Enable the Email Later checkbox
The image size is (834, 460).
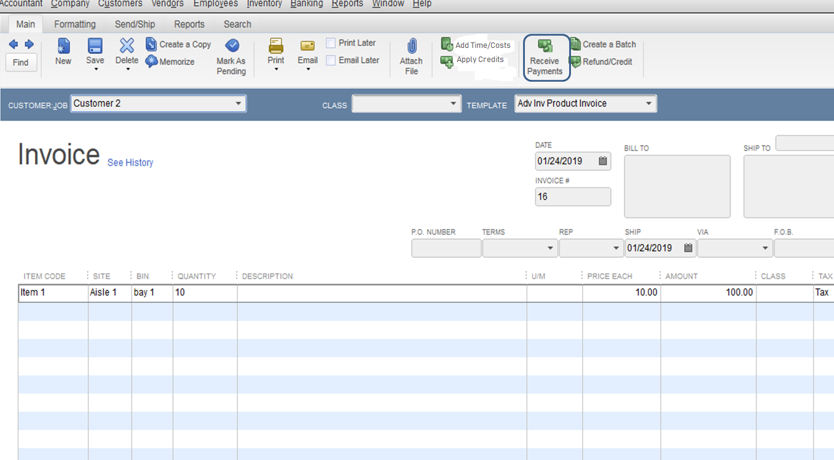click(x=330, y=60)
